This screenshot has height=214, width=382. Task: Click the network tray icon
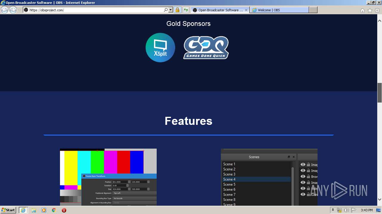point(339,210)
